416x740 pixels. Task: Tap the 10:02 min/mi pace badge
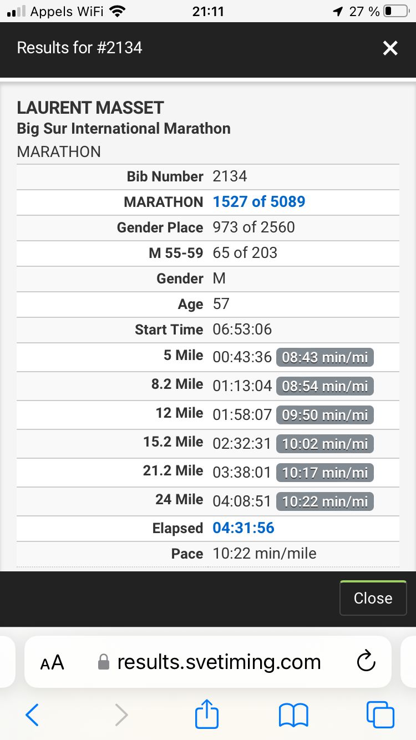click(x=324, y=444)
